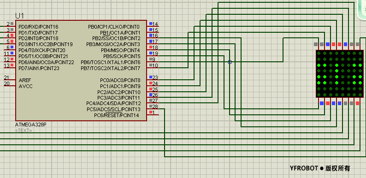Select the 8x8 LED matrix display
Screen dimensions: 366x178
(x=340, y=74)
